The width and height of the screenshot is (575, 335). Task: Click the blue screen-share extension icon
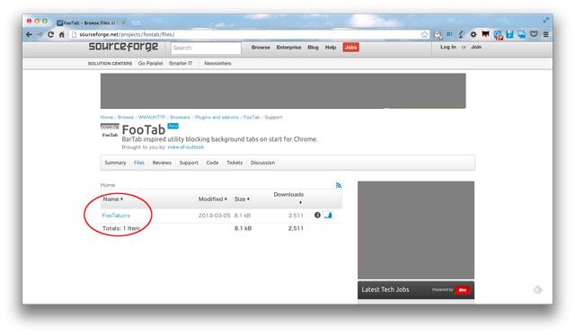pyautogui.click(x=521, y=34)
